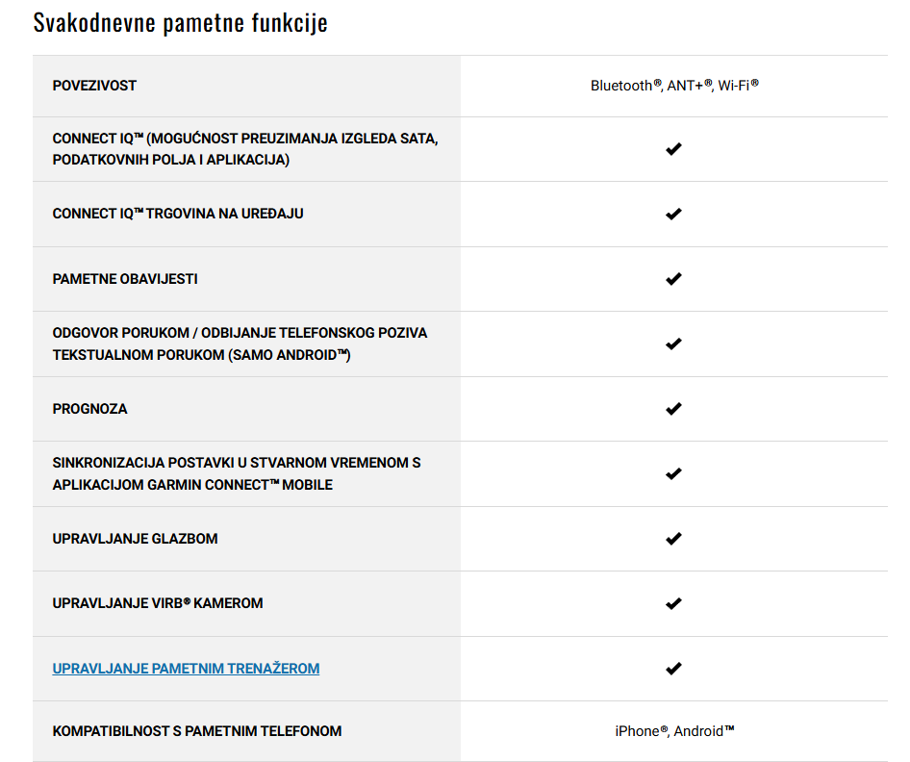Open the Upravljanje pametnim trenažerom link

click(186, 669)
